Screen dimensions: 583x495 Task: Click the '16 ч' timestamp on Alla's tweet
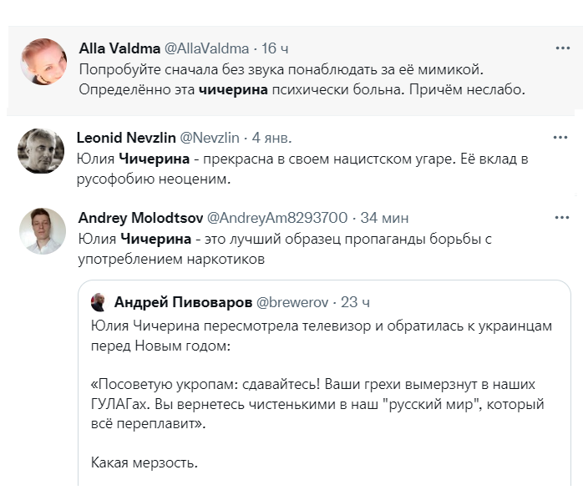[x=275, y=49]
